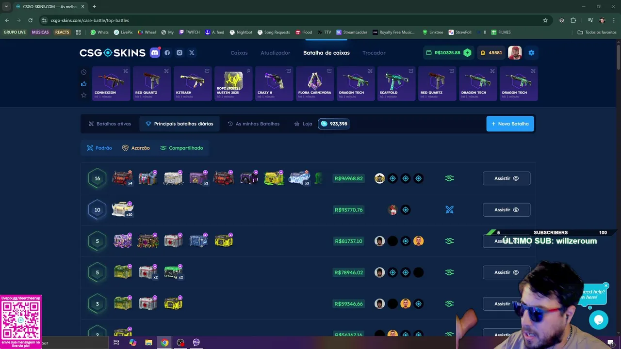Open the MÚSICAS bookmark folder
Screen dimensions: 621x349
pyautogui.click(x=40, y=32)
